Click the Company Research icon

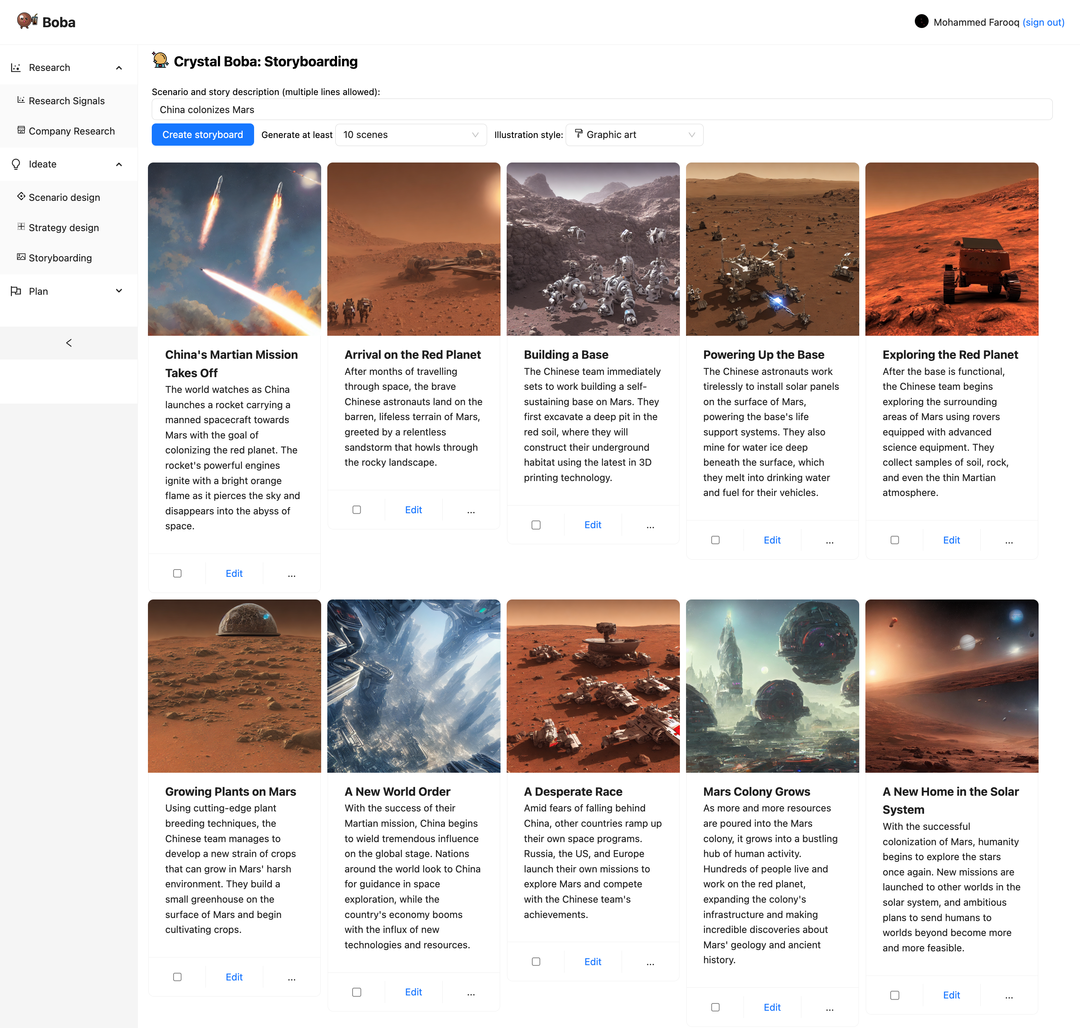21,130
